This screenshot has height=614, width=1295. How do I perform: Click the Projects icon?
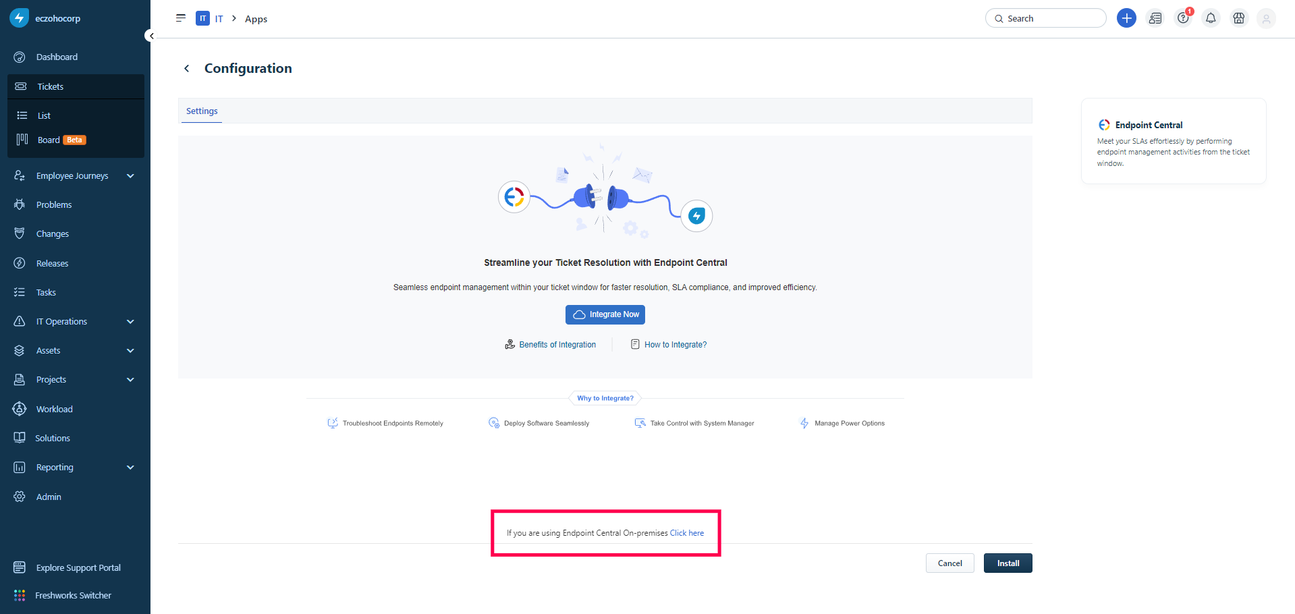20,380
